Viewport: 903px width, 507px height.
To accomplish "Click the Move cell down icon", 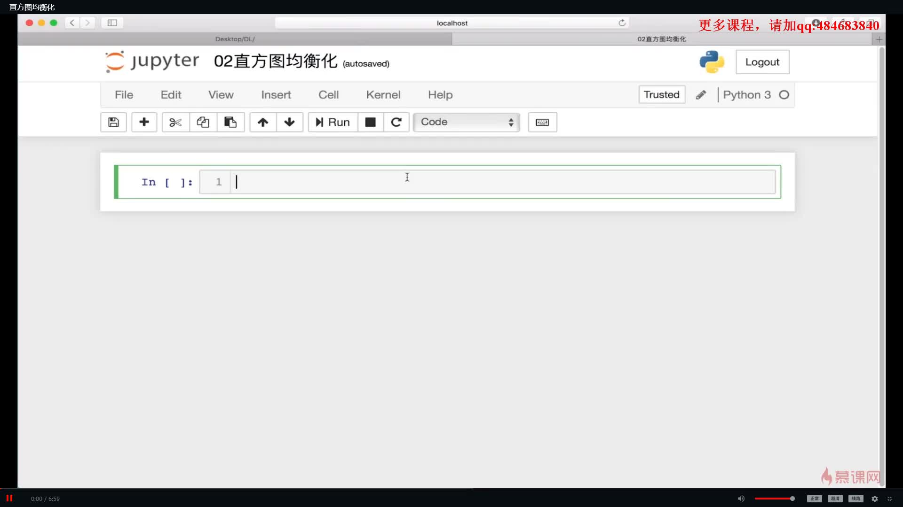I will (289, 122).
